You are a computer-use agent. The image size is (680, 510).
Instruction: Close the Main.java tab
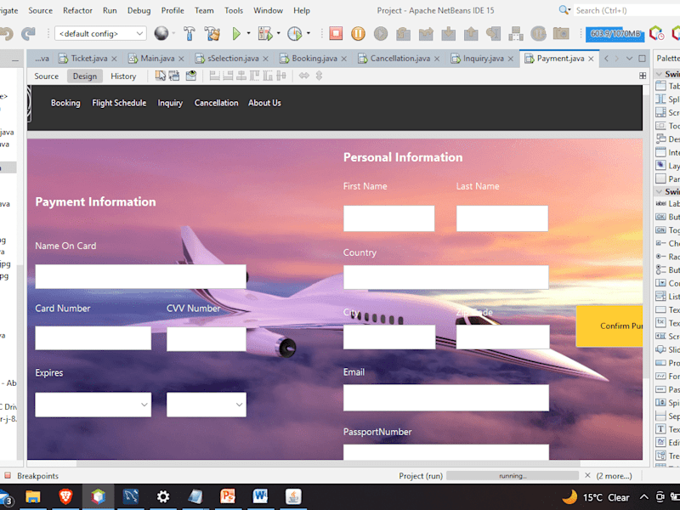click(181, 59)
